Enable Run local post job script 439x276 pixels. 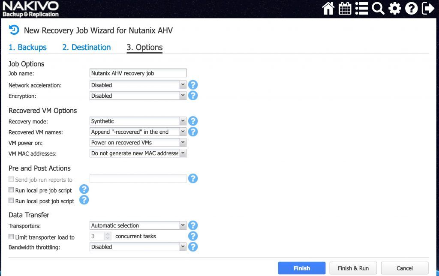pos(11,201)
